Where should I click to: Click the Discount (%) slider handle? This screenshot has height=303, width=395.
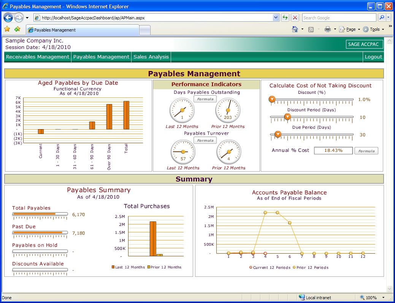(272, 99)
